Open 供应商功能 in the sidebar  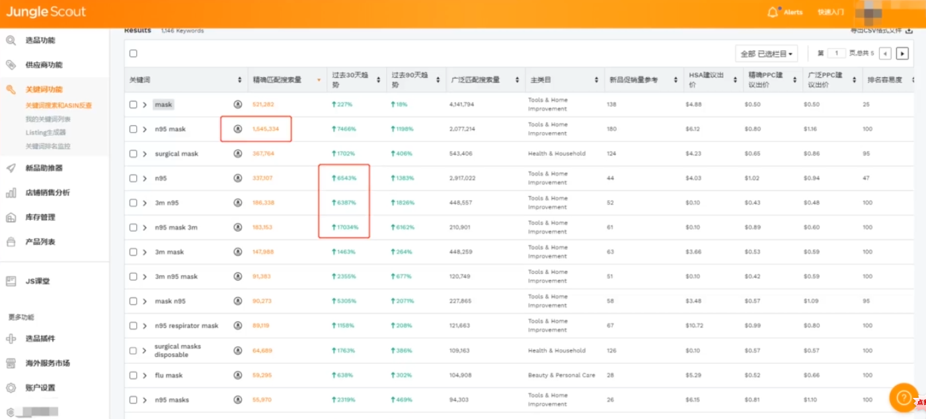coord(44,65)
